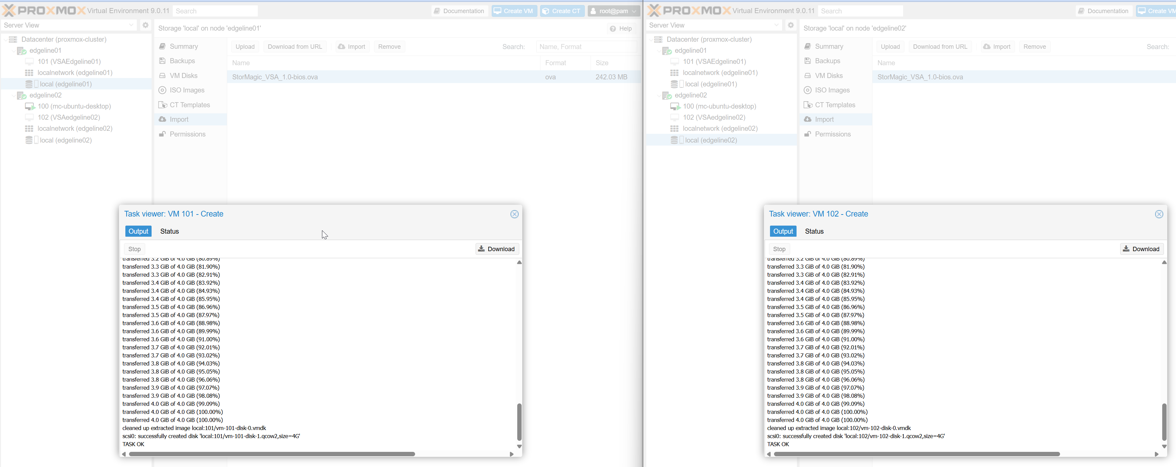This screenshot has height=467, width=1176.
Task: Close the VM 101 task viewer
Action: (514, 214)
